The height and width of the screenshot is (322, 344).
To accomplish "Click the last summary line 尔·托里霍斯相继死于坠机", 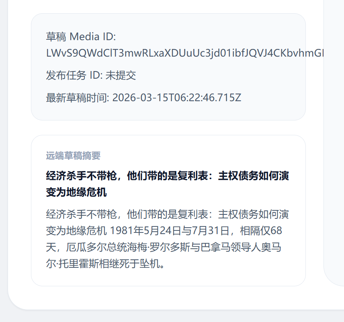I will pos(105,263).
